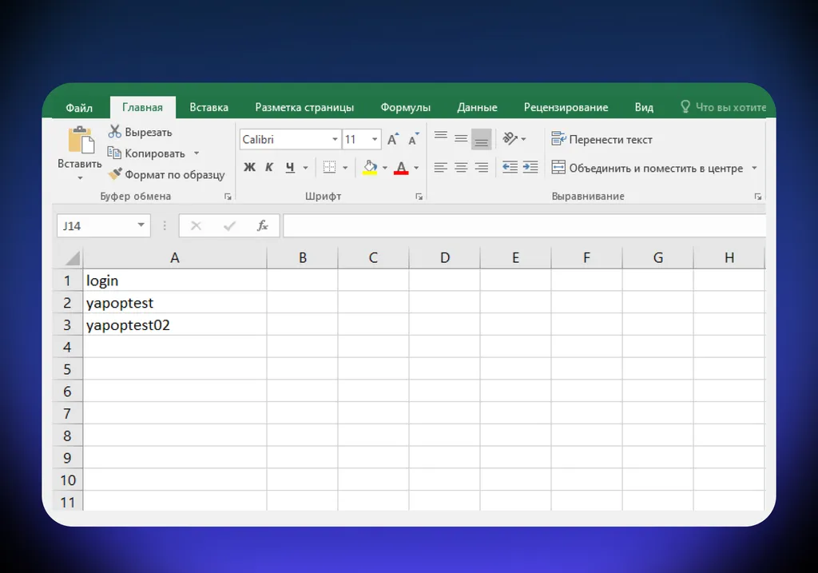Align text to bottom edge
This screenshot has height=573, width=818.
[481, 139]
